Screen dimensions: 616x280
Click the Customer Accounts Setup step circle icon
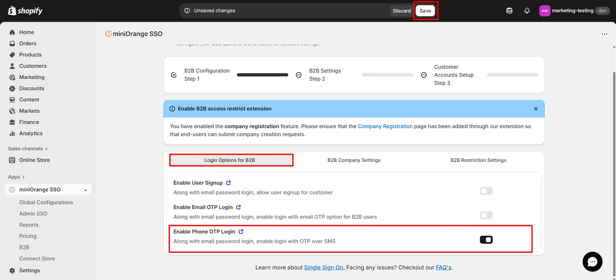(424, 75)
